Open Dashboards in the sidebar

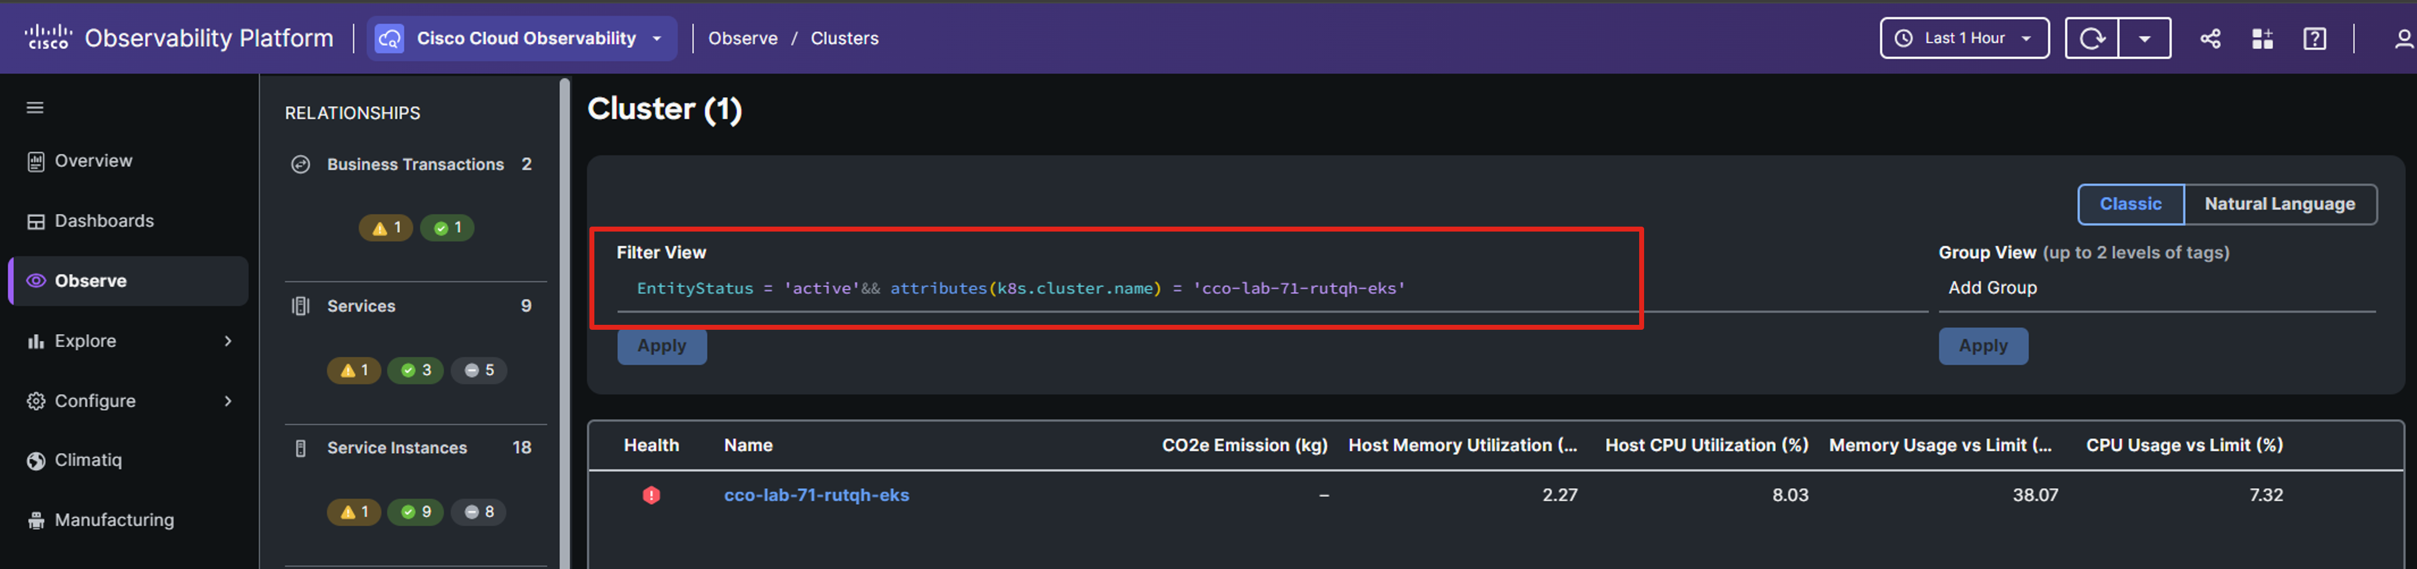(103, 221)
